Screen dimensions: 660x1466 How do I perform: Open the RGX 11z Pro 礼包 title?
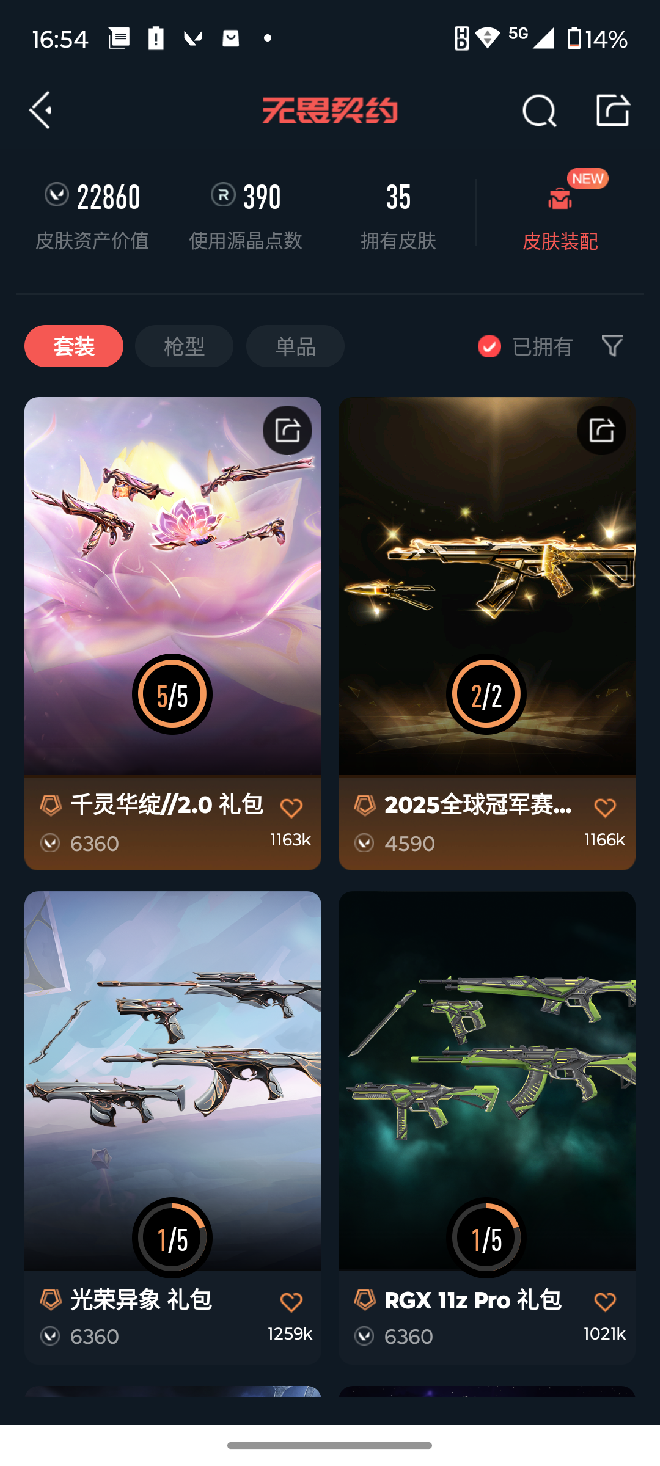point(473,1300)
